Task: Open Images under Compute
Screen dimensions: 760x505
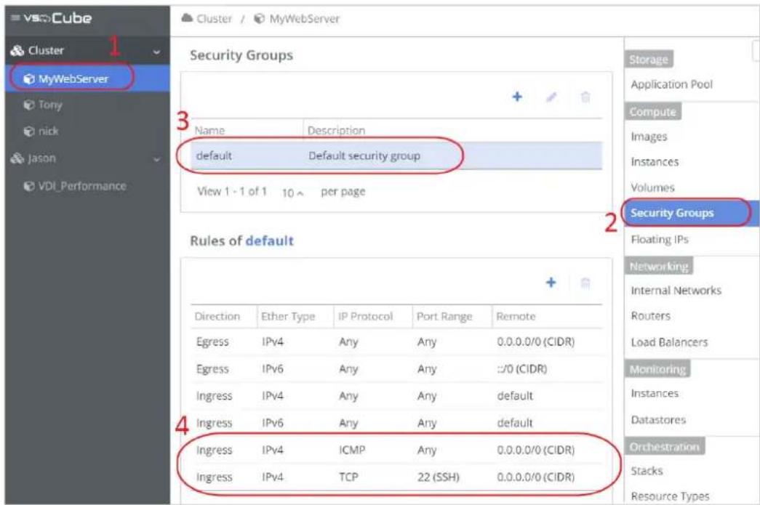Action: tap(649, 137)
